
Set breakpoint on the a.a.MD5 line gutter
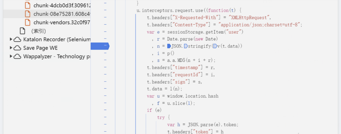pyautogui.click(x=105, y=60)
